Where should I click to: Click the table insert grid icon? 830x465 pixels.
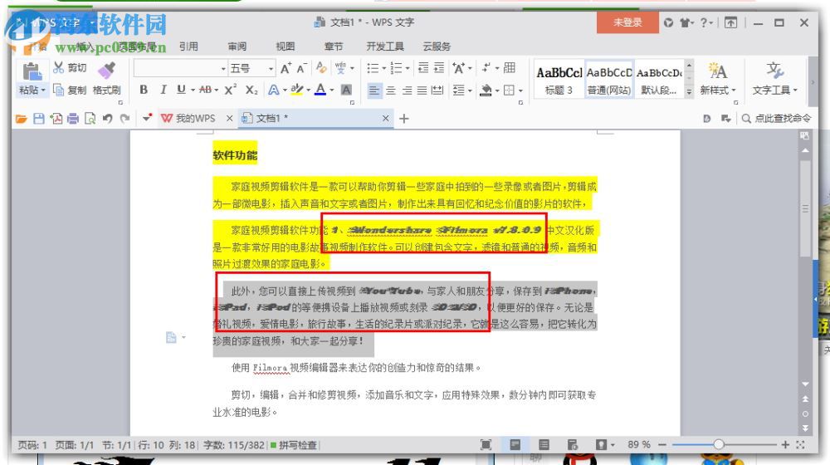510,68
